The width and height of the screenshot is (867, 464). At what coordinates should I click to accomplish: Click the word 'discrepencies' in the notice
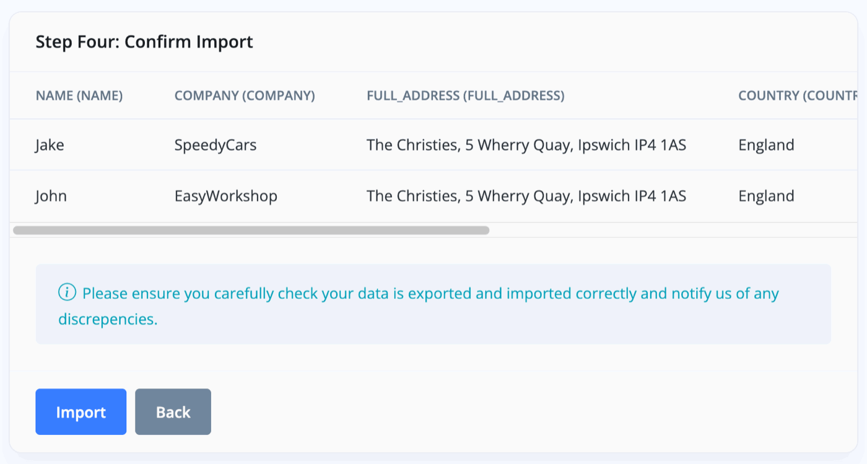coord(108,320)
